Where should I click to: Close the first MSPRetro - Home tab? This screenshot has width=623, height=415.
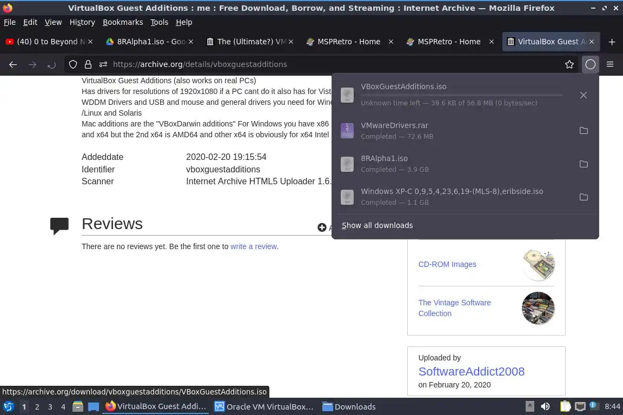pos(391,42)
